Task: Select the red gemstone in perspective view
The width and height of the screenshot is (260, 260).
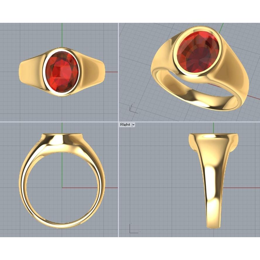Action: 198,52
